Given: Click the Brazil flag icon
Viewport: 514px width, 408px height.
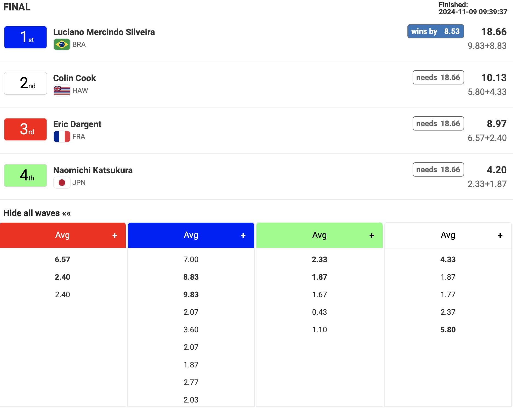Looking at the screenshot, I should click(x=62, y=44).
